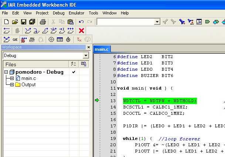Open the Debug configuration dropdown in Workspace
This screenshot has height=157, width=225.
click(x=86, y=56)
